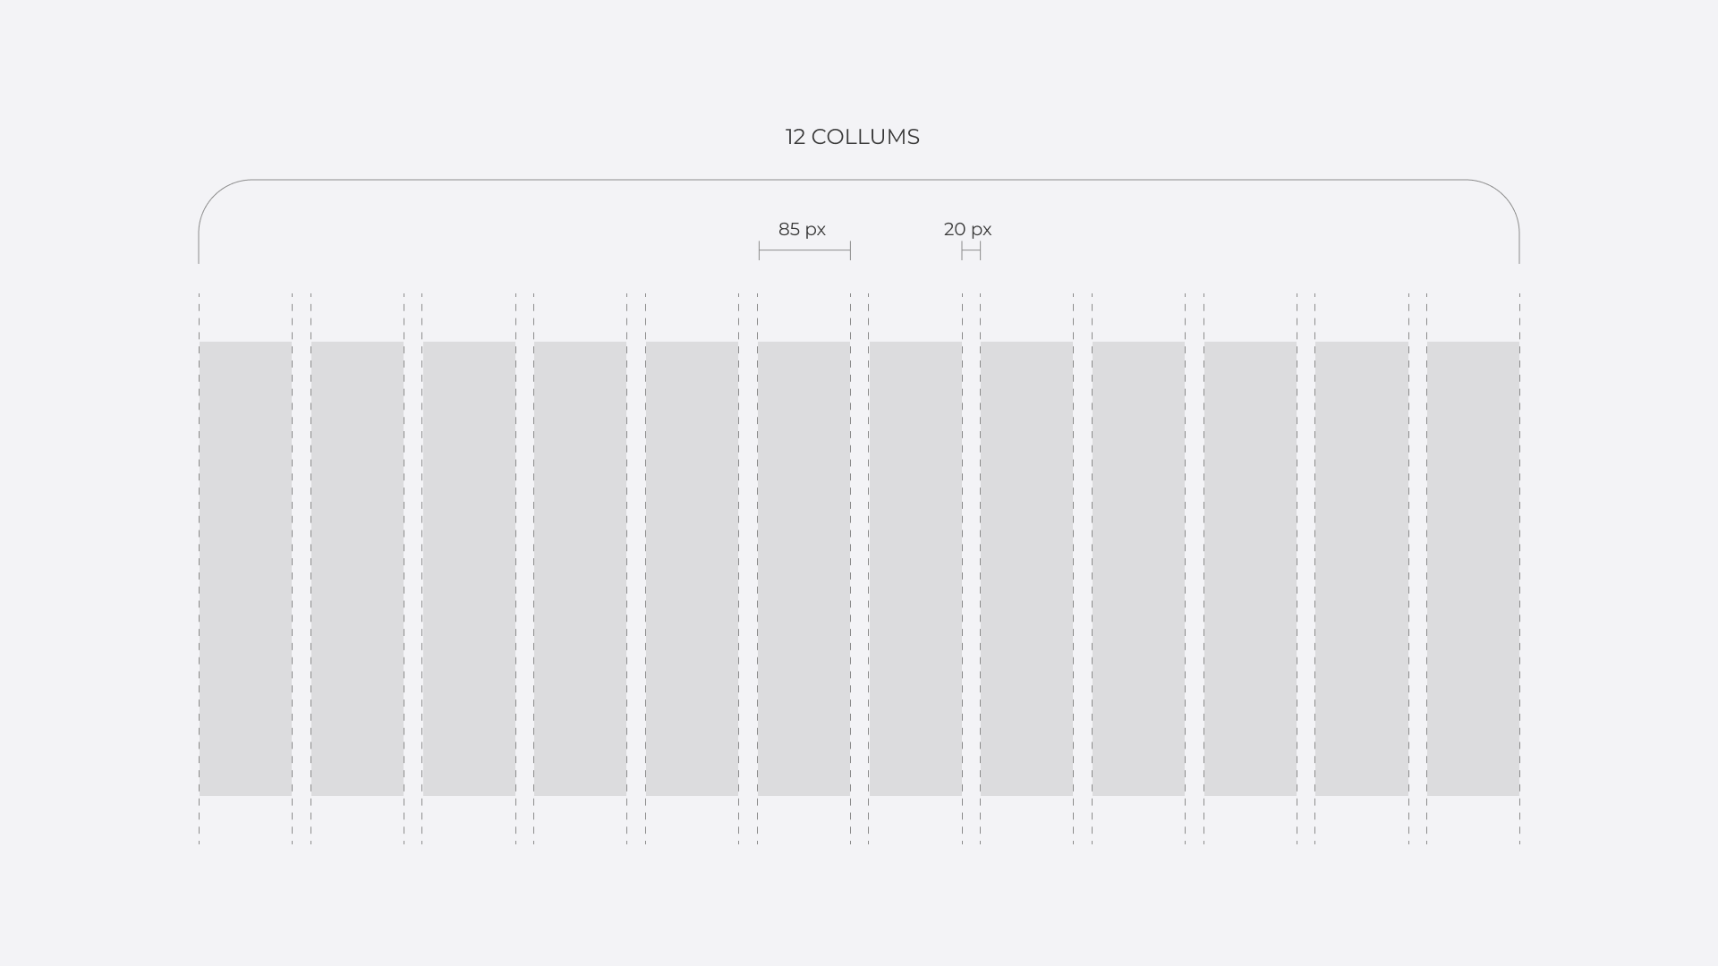This screenshot has width=1718, height=966.
Task: Click the eleventh grid column
Action: click(x=1361, y=568)
